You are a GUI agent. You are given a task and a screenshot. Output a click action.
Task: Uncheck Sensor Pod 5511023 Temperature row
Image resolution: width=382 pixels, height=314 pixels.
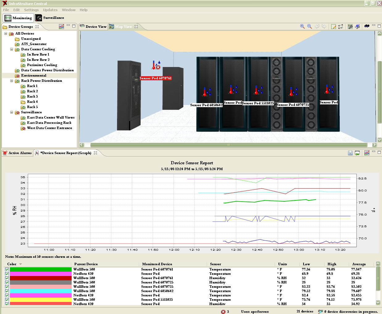7,300
